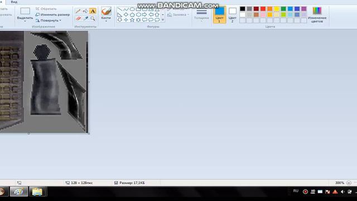Screen dimensions: 357x201
Task: Choose the Right triangle shape
Action: tap(120, 15)
